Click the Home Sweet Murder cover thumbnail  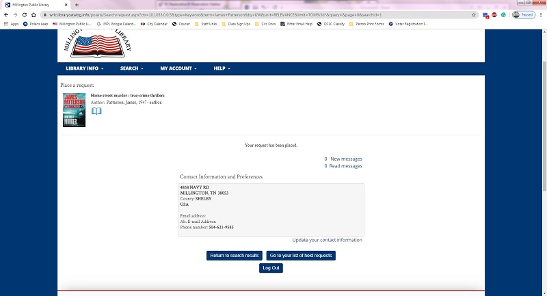pos(74,109)
